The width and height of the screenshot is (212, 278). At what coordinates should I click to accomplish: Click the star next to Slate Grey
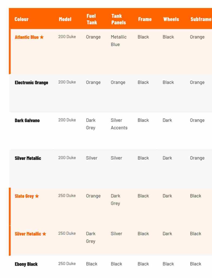pos(37,196)
